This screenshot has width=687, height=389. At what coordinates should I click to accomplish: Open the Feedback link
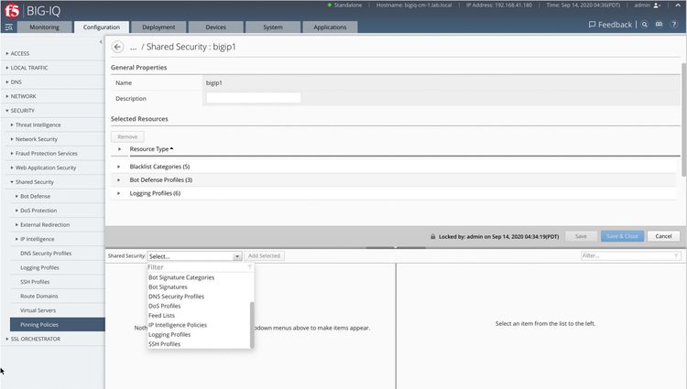[610, 25]
